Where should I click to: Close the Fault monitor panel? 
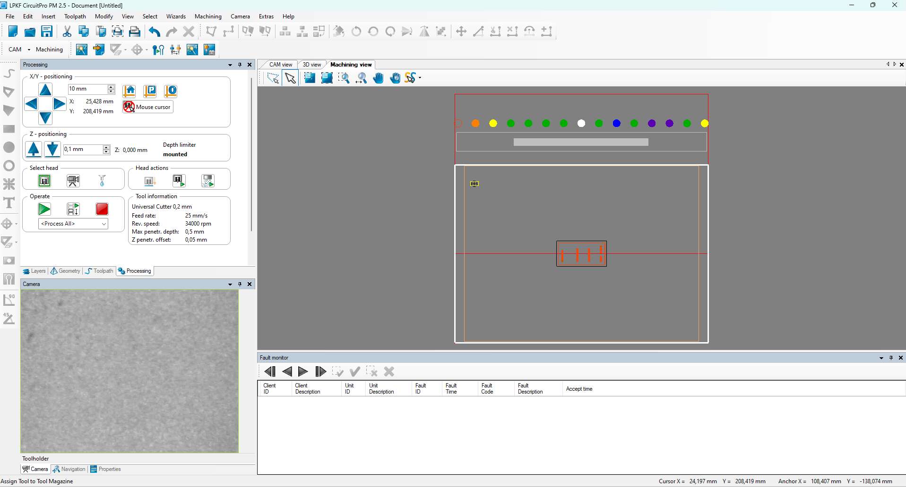tap(901, 358)
